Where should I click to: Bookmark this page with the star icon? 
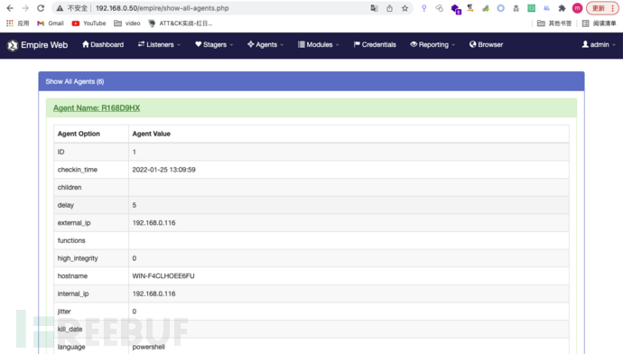tap(404, 8)
